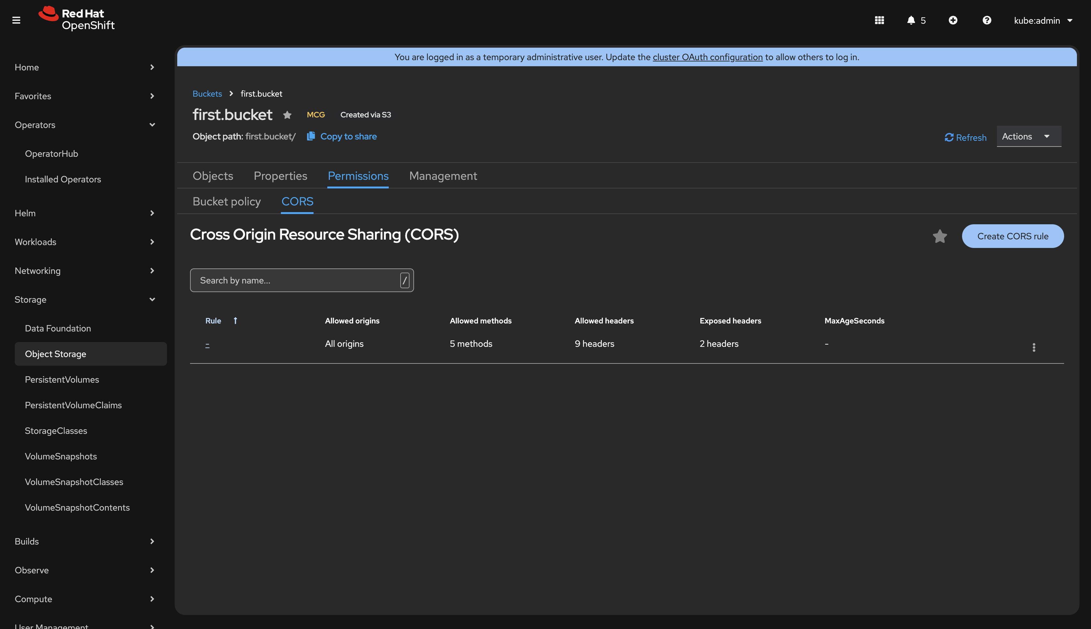
Task: Click the Refresh icon button
Action: (949, 137)
